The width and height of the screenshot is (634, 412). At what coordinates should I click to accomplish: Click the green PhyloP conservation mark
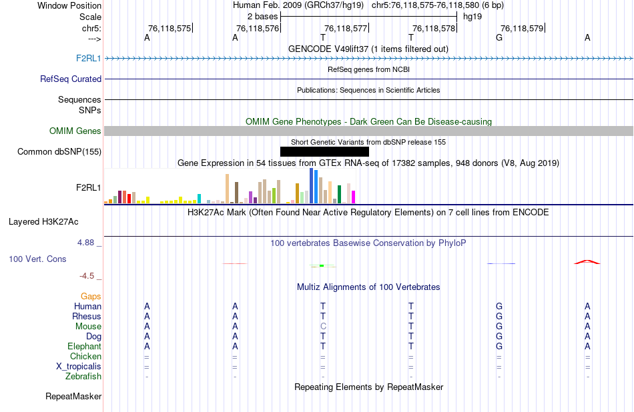(322, 265)
